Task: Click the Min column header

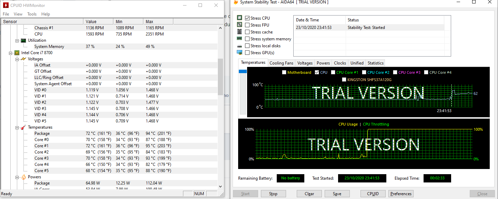Action: (x=128, y=21)
